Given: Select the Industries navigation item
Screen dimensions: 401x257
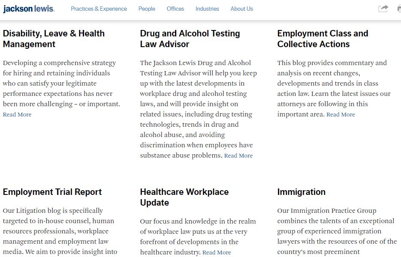Looking at the screenshot, I should pyautogui.click(x=207, y=9).
